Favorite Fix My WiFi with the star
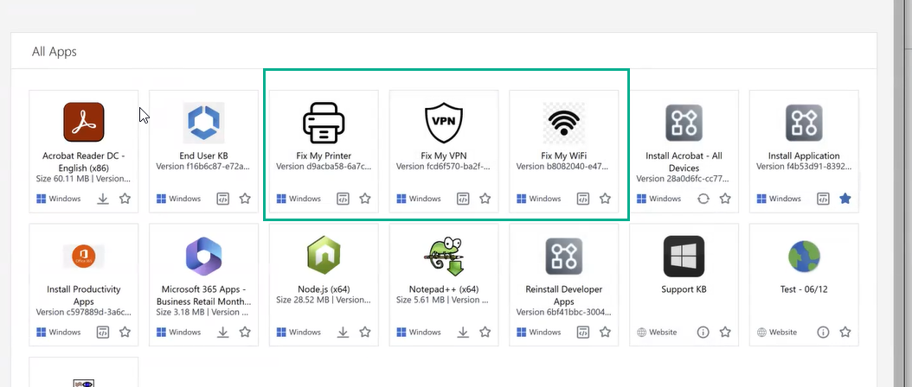Viewport: 912px width, 387px height. click(605, 199)
